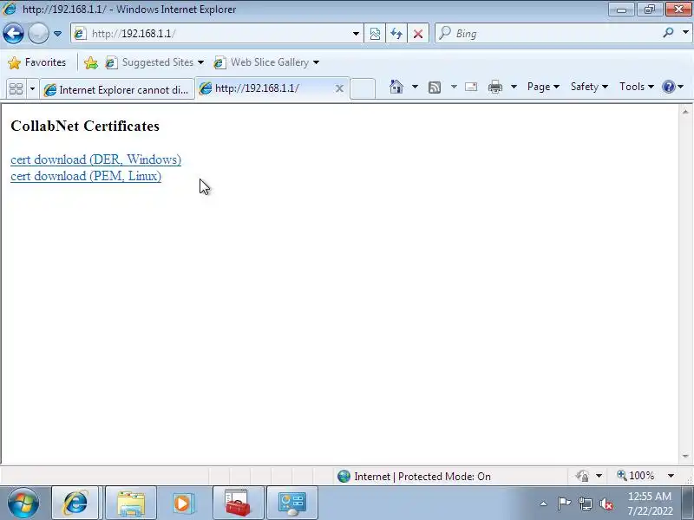
Task: Click the status bar privacy icon
Action: pos(582,476)
